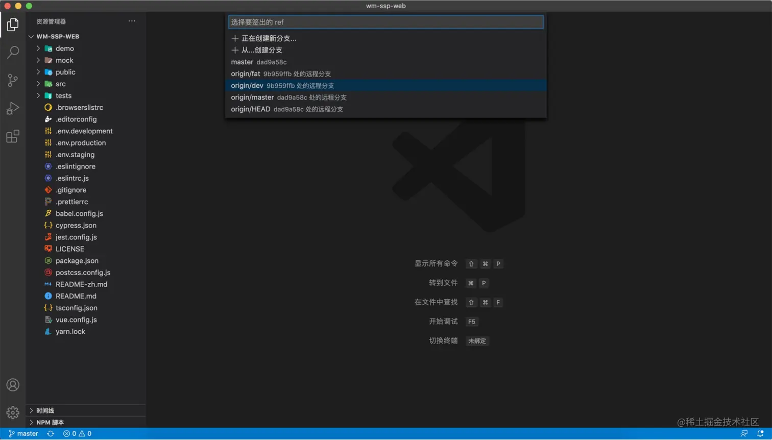The height and width of the screenshot is (440, 772).
Task: Click the plus icon for create branch from
Action: pyautogui.click(x=235, y=50)
